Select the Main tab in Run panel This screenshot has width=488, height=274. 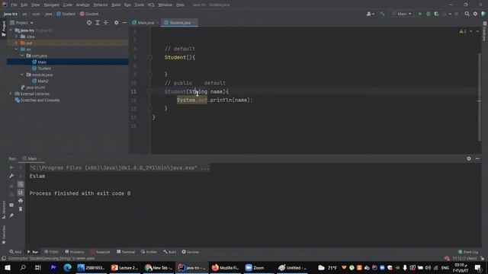32,158
